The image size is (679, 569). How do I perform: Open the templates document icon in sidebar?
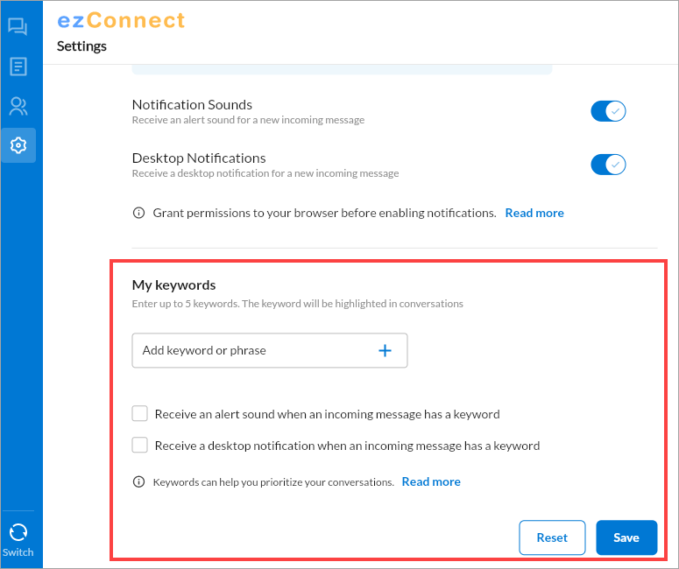pos(18,67)
